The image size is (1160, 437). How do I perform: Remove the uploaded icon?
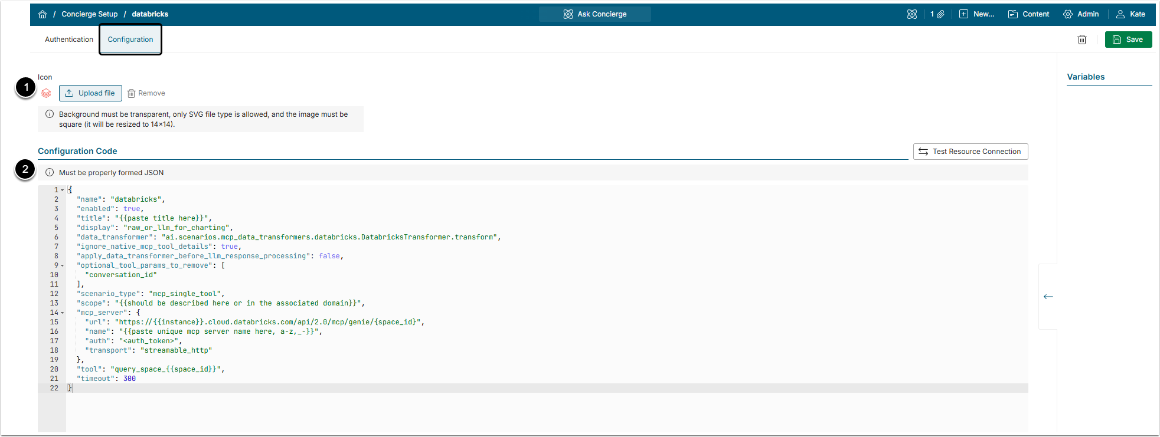coord(146,93)
